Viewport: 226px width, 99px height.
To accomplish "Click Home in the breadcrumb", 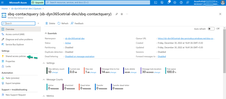I will (5, 8).
